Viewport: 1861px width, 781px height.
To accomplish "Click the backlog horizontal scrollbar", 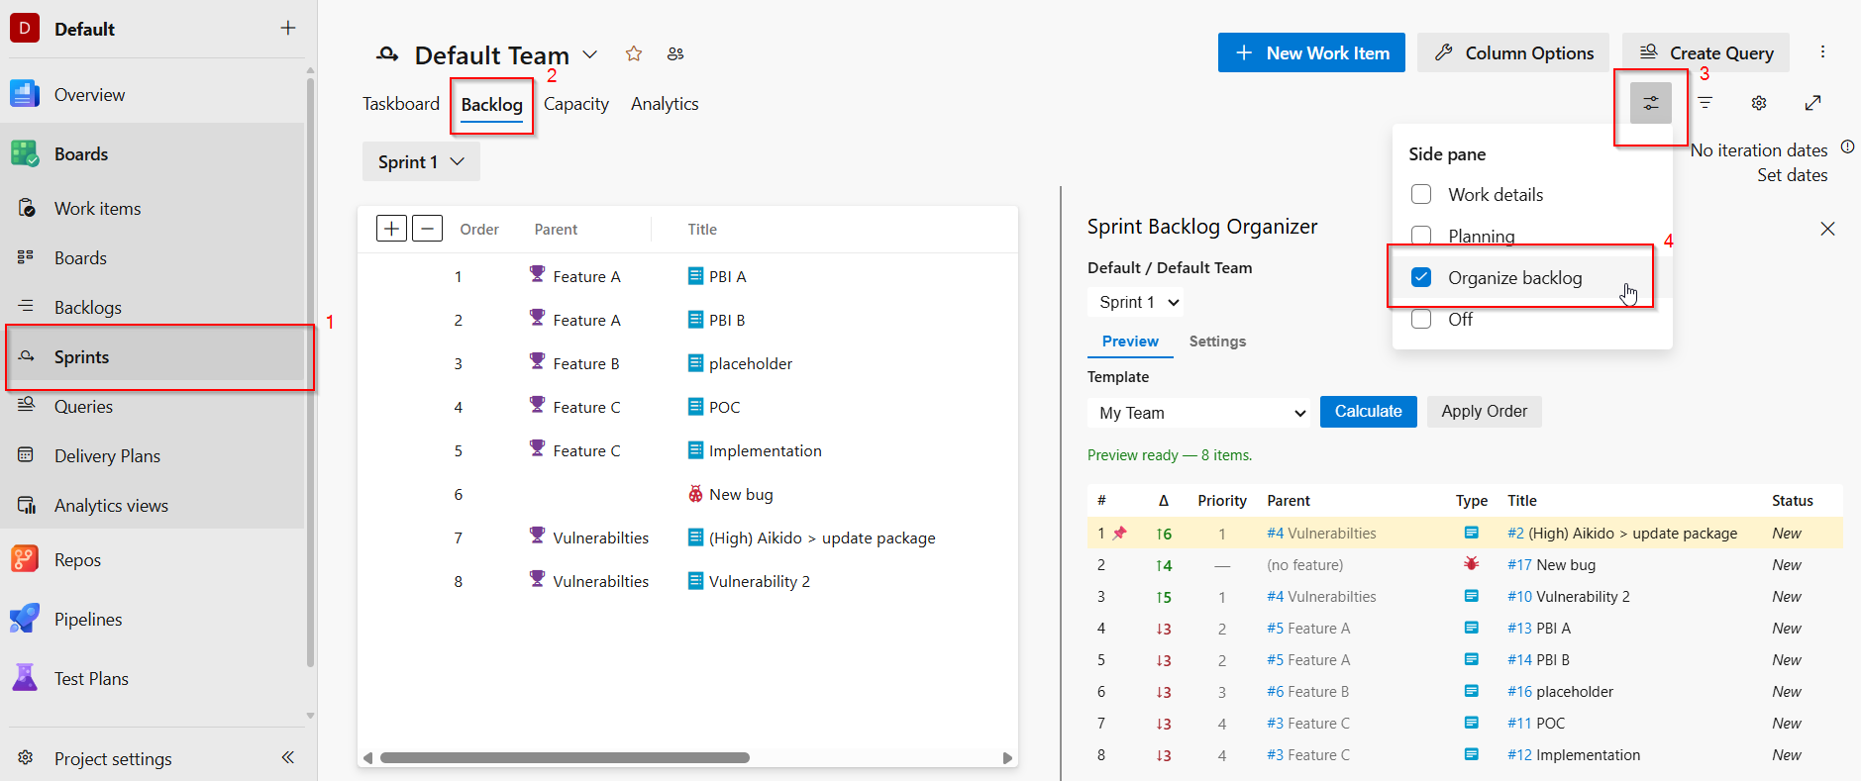I will [x=565, y=757].
